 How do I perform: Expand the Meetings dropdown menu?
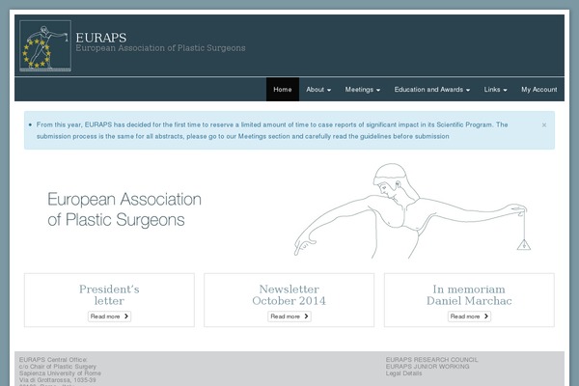(x=363, y=90)
